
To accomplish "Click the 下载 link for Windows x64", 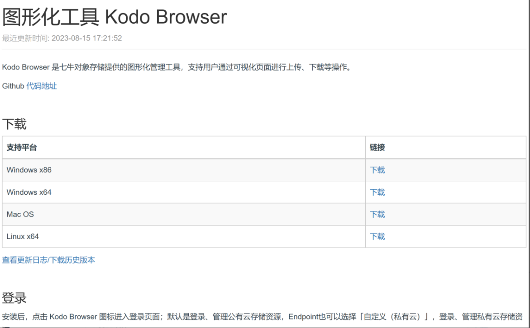I will [x=377, y=192].
